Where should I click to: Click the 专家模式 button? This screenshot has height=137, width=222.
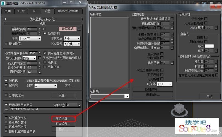[x=68, y=29]
